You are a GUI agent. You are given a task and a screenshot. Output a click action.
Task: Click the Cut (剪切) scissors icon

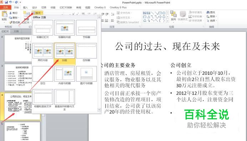click(11, 13)
